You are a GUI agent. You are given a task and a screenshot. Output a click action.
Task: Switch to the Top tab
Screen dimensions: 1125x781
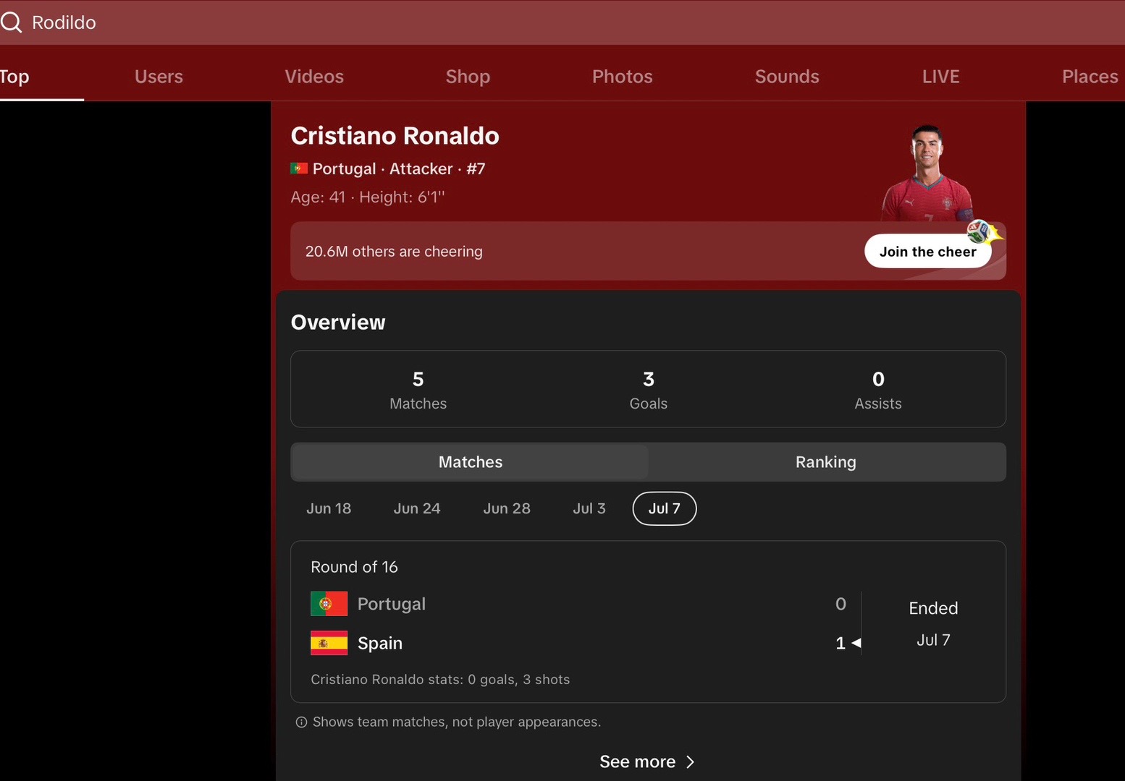14,77
